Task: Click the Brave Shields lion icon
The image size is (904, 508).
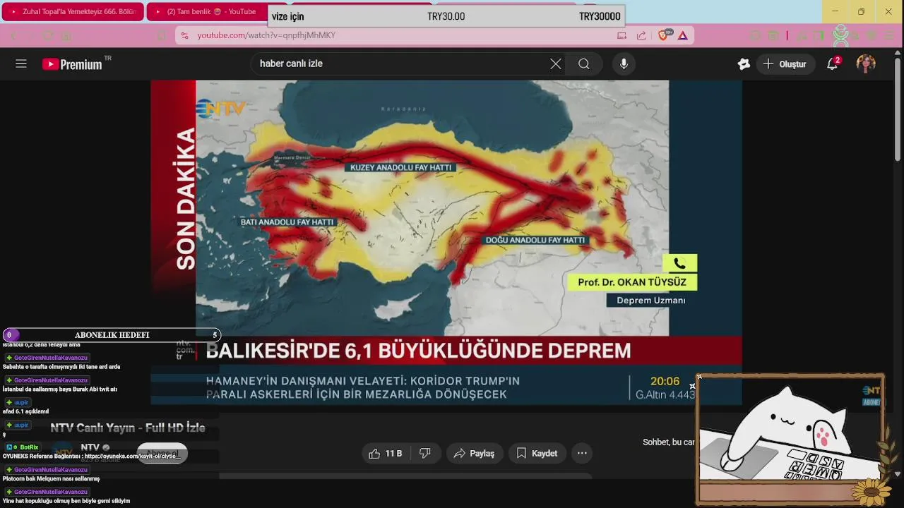Action: pyautogui.click(x=663, y=35)
